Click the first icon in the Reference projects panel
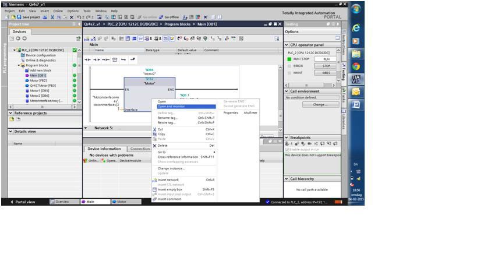Screen dimensions: 477x268 (x=12, y=119)
